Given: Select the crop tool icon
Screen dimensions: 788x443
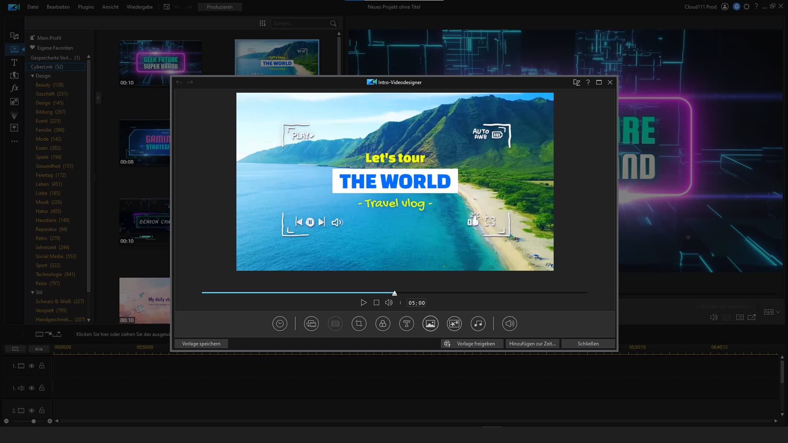Looking at the screenshot, I should 359,324.
